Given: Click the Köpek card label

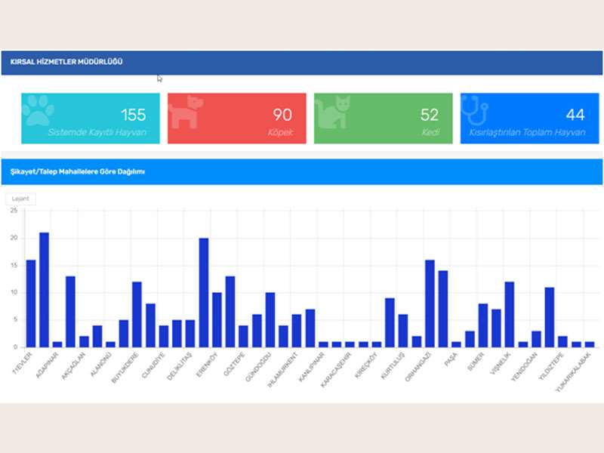Looking at the screenshot, I should tap(280, 133).
